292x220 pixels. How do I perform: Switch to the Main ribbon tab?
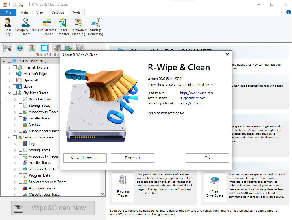[24, 12]
